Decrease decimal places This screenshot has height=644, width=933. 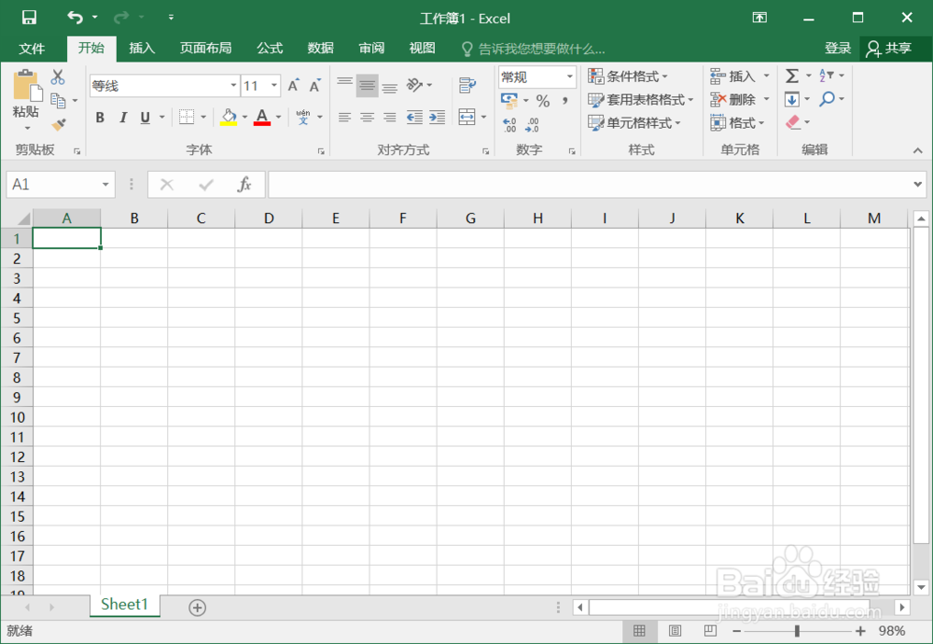(532, 124)
